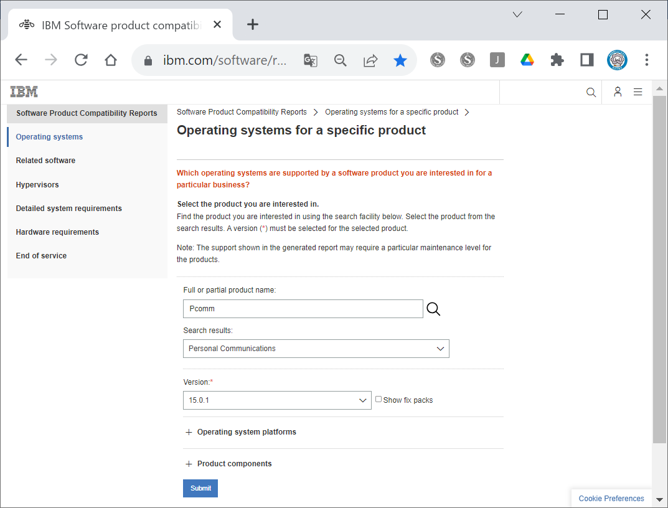
Task: Open Related software in the sidebar
Action: coord(45,161)
